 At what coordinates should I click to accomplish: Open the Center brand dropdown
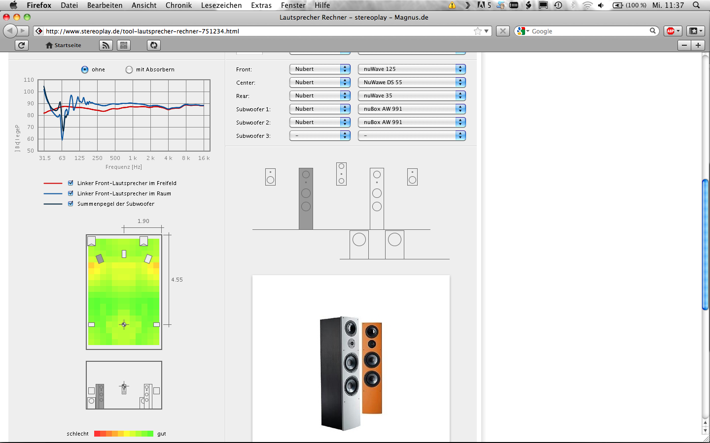pos(320,82)
